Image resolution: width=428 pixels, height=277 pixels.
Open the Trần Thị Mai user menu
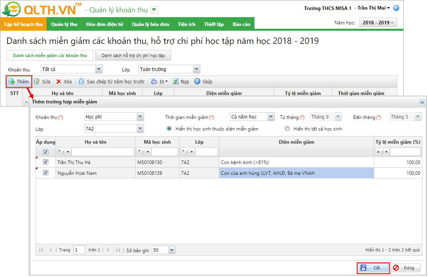374,8
